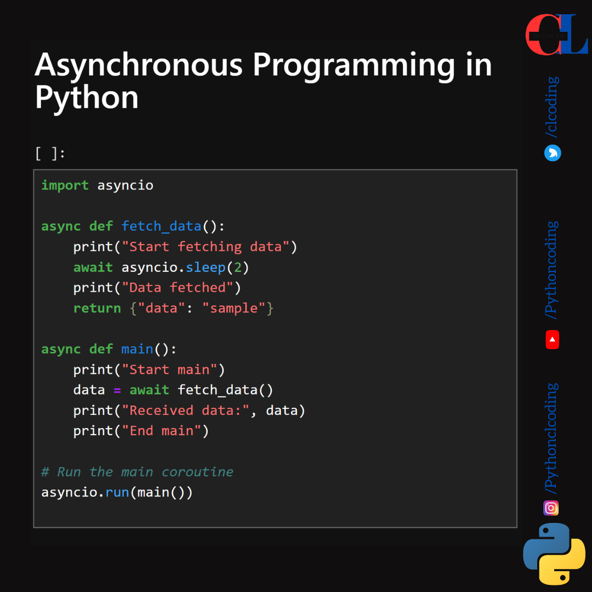
Task: Click the red YouTube play icon
Action: [553, 339]
